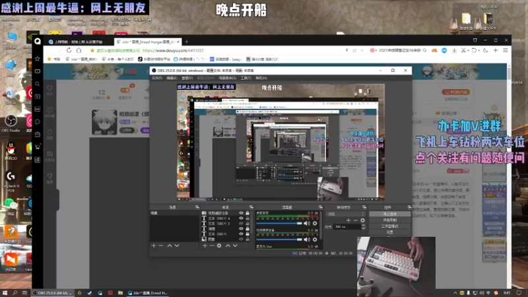This screenshot has height=297, width=528.
Task: Adjust the 桌面音频 volume slider
Action: tap(279, 223)
